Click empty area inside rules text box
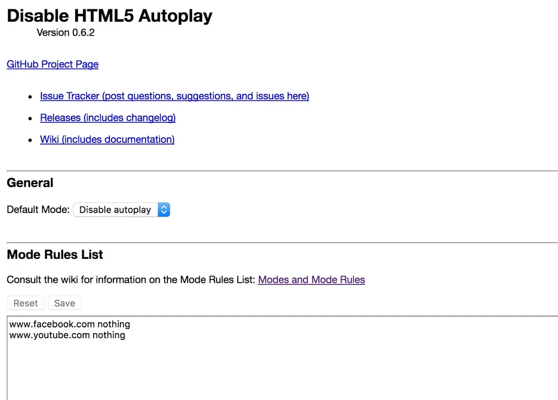Image resolution: width=558 pixels, height=400 pixels. (x=279, y=368)
